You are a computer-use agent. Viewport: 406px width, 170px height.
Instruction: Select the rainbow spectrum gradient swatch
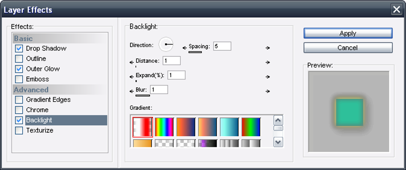164,127
